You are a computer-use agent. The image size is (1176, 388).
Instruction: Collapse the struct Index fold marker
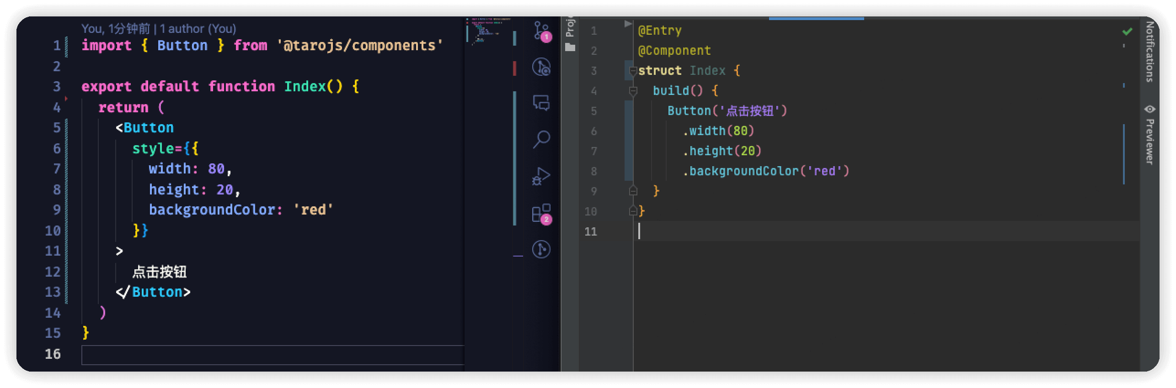coord(633,71)
